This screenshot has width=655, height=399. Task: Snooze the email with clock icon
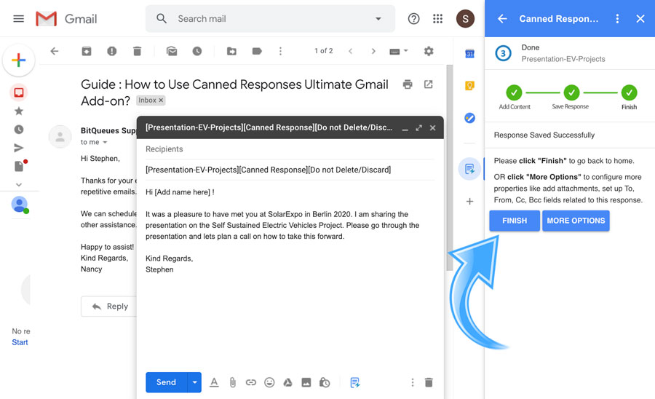click(197, 51)
